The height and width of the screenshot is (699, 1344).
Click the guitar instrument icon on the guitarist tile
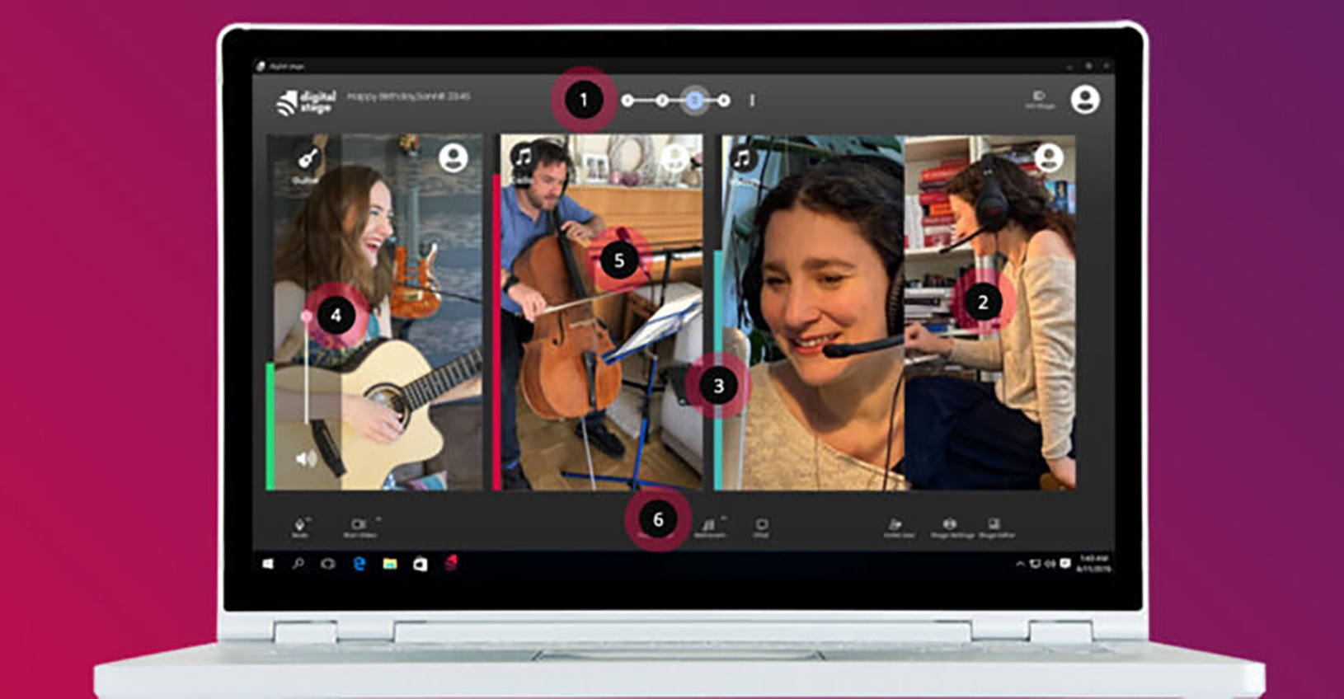tap(308, 158)
